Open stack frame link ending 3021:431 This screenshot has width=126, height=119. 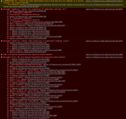pyautogui.click(x=28, y=66)
